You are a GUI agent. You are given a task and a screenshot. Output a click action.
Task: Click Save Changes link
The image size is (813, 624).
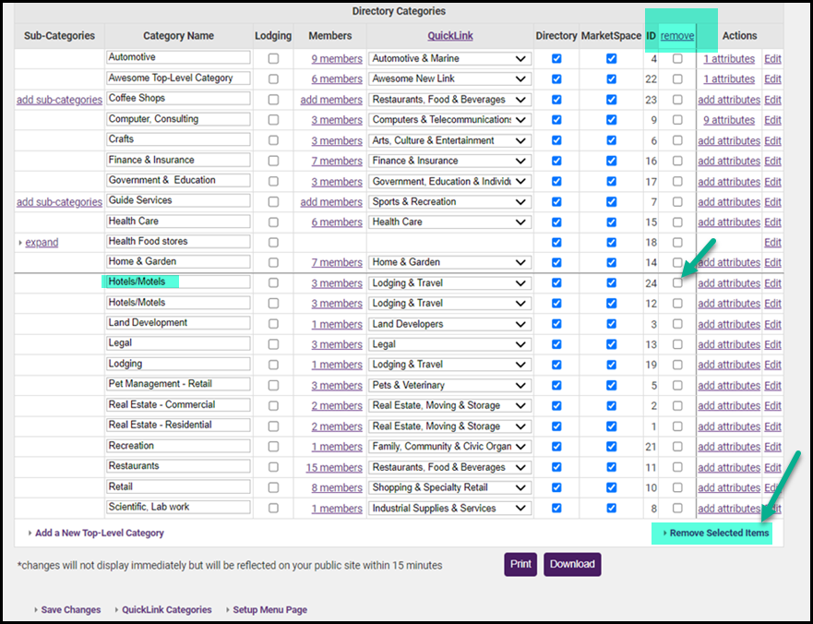(x=70, y=609)
